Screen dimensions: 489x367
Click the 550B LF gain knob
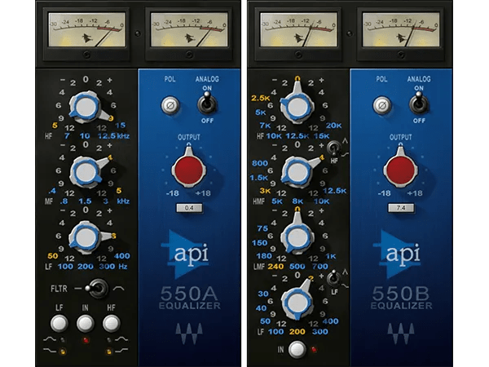pyautogui.click(x=297, y=303)
